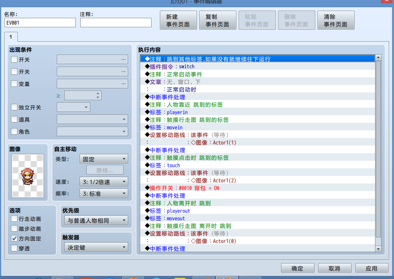Select the 注释：触摸行走图 离开时 跳到 row
The height and width of the screenshot is (279, 394).
[258, 226]
